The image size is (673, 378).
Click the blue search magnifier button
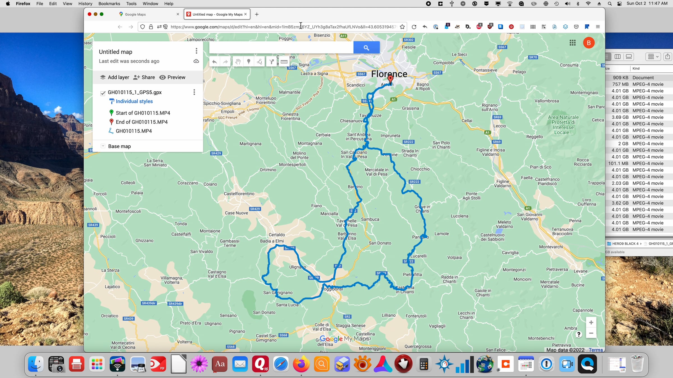coord(366,48)
